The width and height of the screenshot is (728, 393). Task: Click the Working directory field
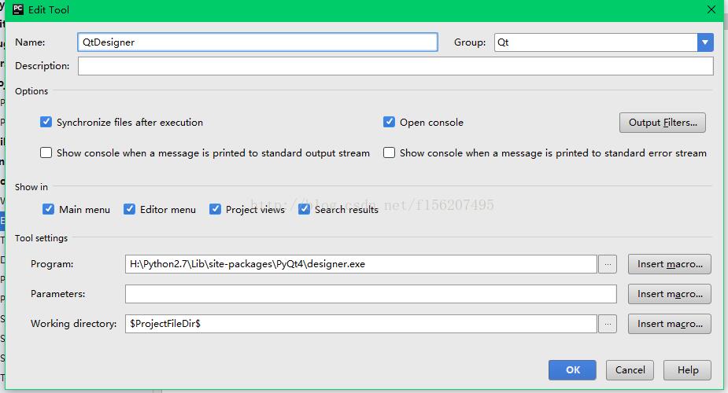coord(360,324)
